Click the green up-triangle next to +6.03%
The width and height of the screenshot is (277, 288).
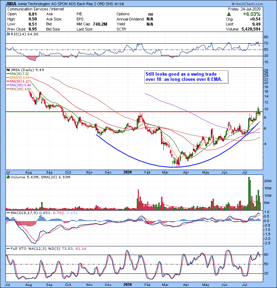point(229,14)
